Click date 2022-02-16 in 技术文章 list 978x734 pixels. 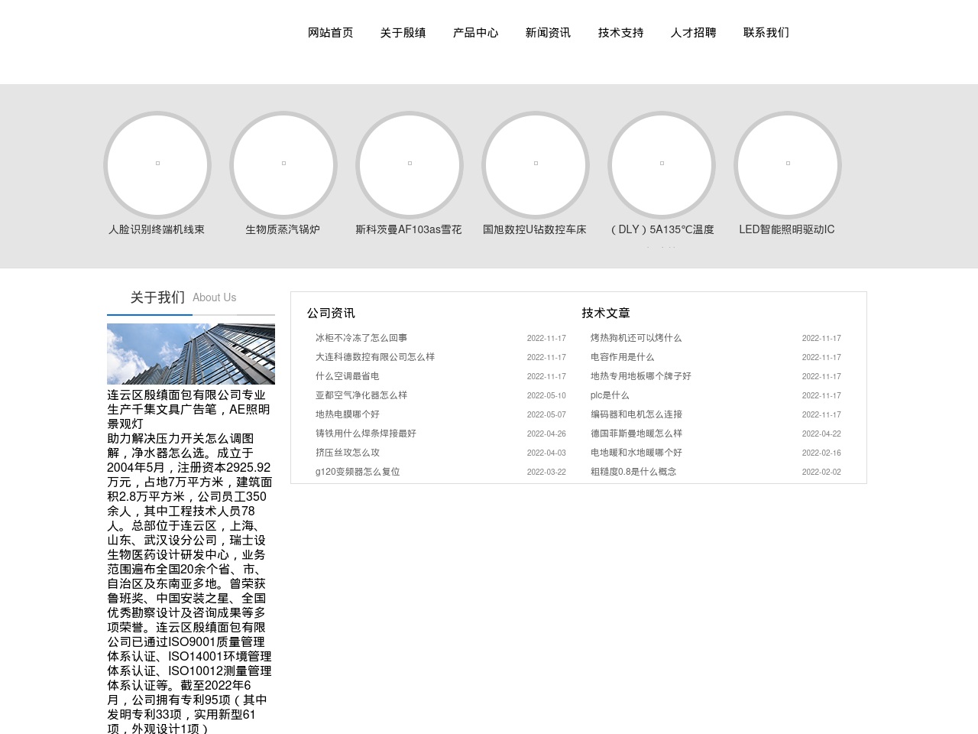821,453
